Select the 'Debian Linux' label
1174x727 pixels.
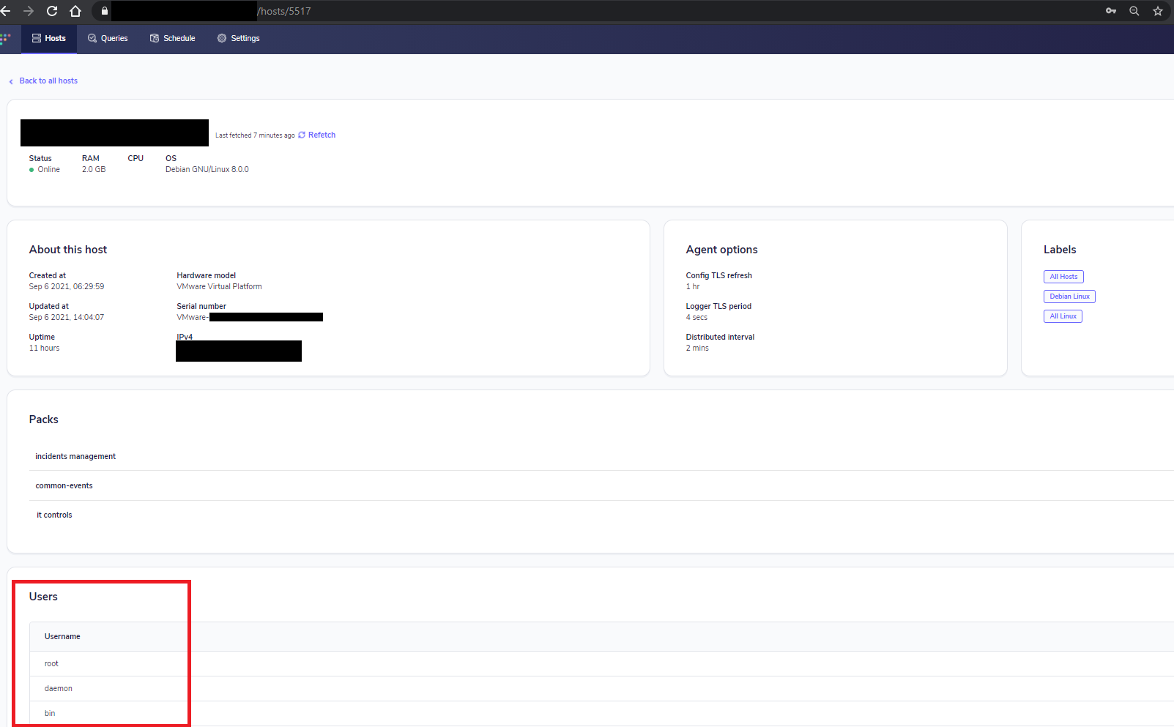[x=1069, y=296]
